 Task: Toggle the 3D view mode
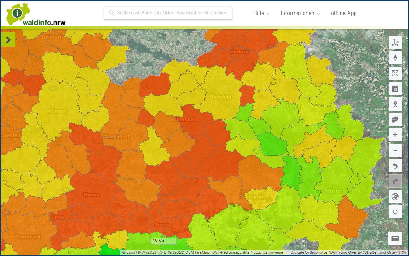(x=395, y=42)
